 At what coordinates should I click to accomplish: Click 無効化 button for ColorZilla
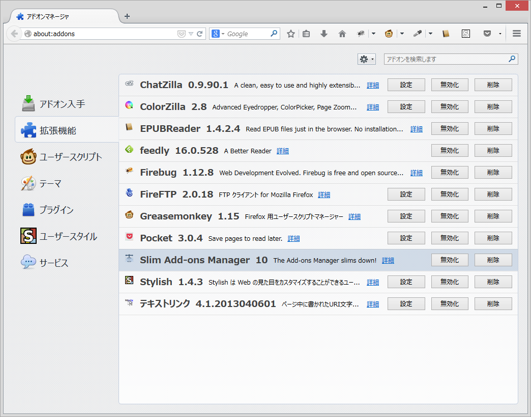click(x=450, y=107)
